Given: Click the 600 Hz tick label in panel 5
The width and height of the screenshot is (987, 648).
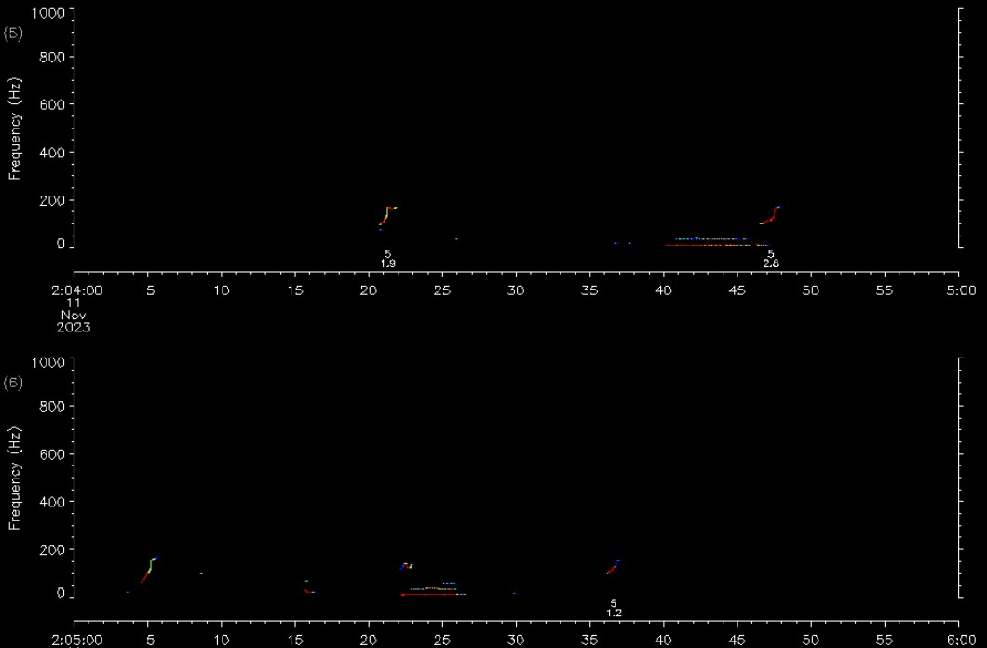Looking at the screenshot, I should (53, 104).
